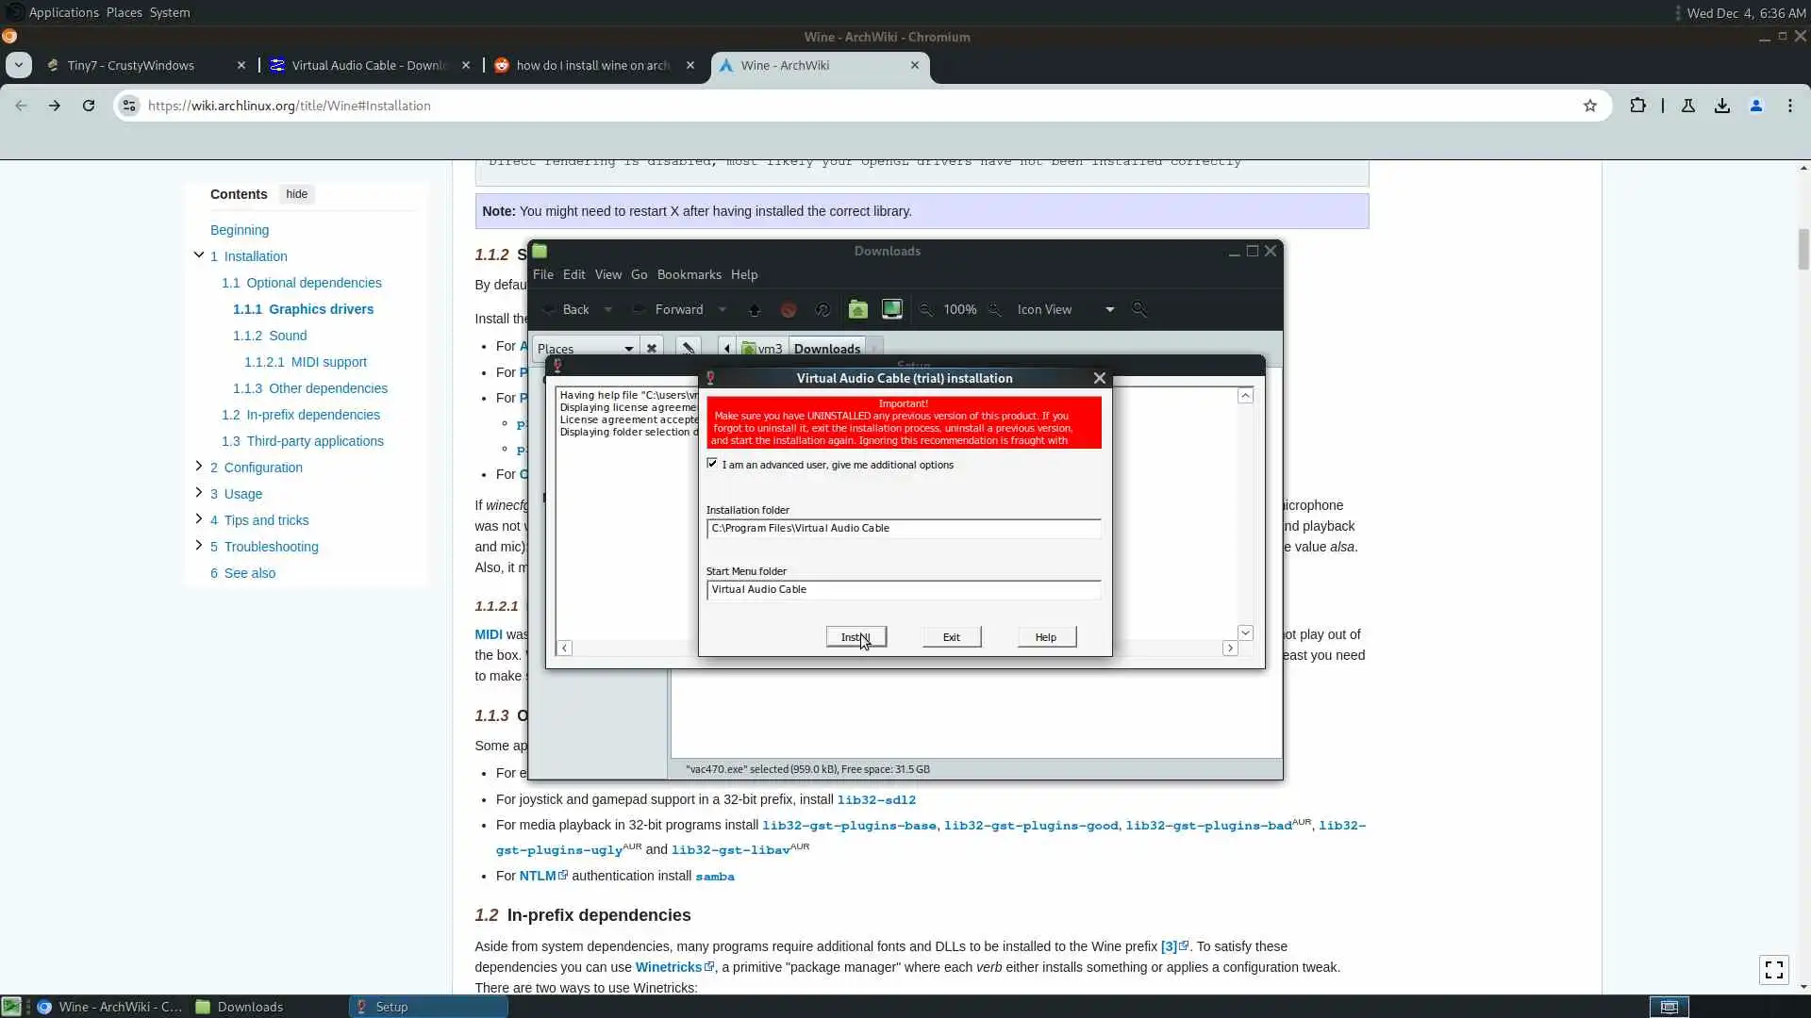Click the Install button
The image size is (1811, 1018).
pyautogui.click(x=856, y=637)
